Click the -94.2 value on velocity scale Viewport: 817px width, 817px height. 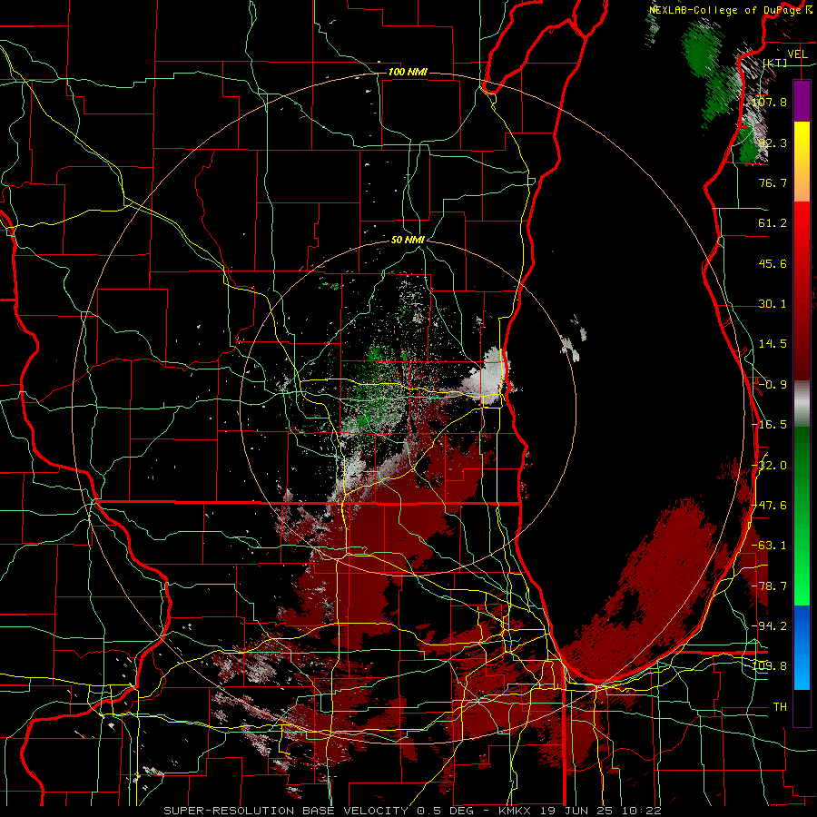769,625
